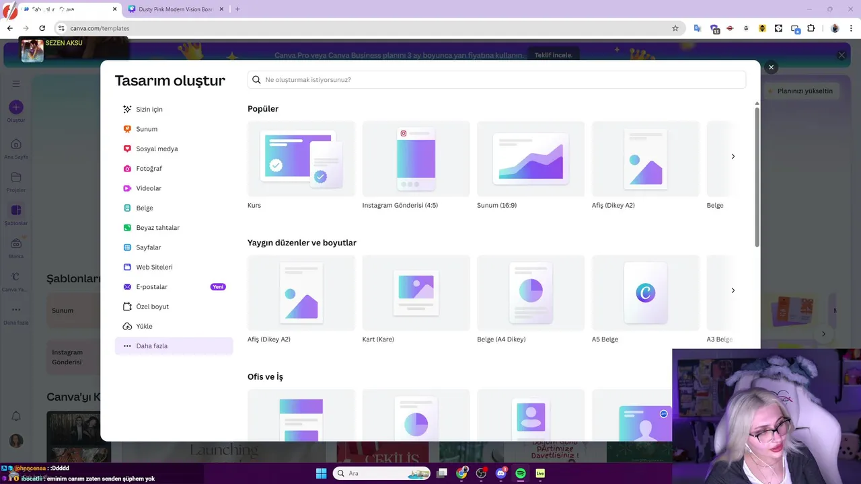Open Marka in Canva sidebar
This screenshot has height=484, width=861.
coord(16,248)
